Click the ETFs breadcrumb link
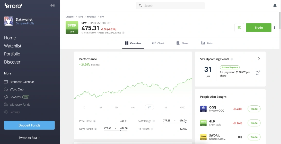 (x=81, y=17)
